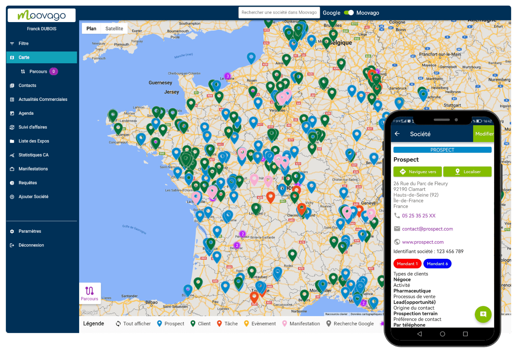
Task: Click the Moovago logo
Action: click(x=42, y=15)
